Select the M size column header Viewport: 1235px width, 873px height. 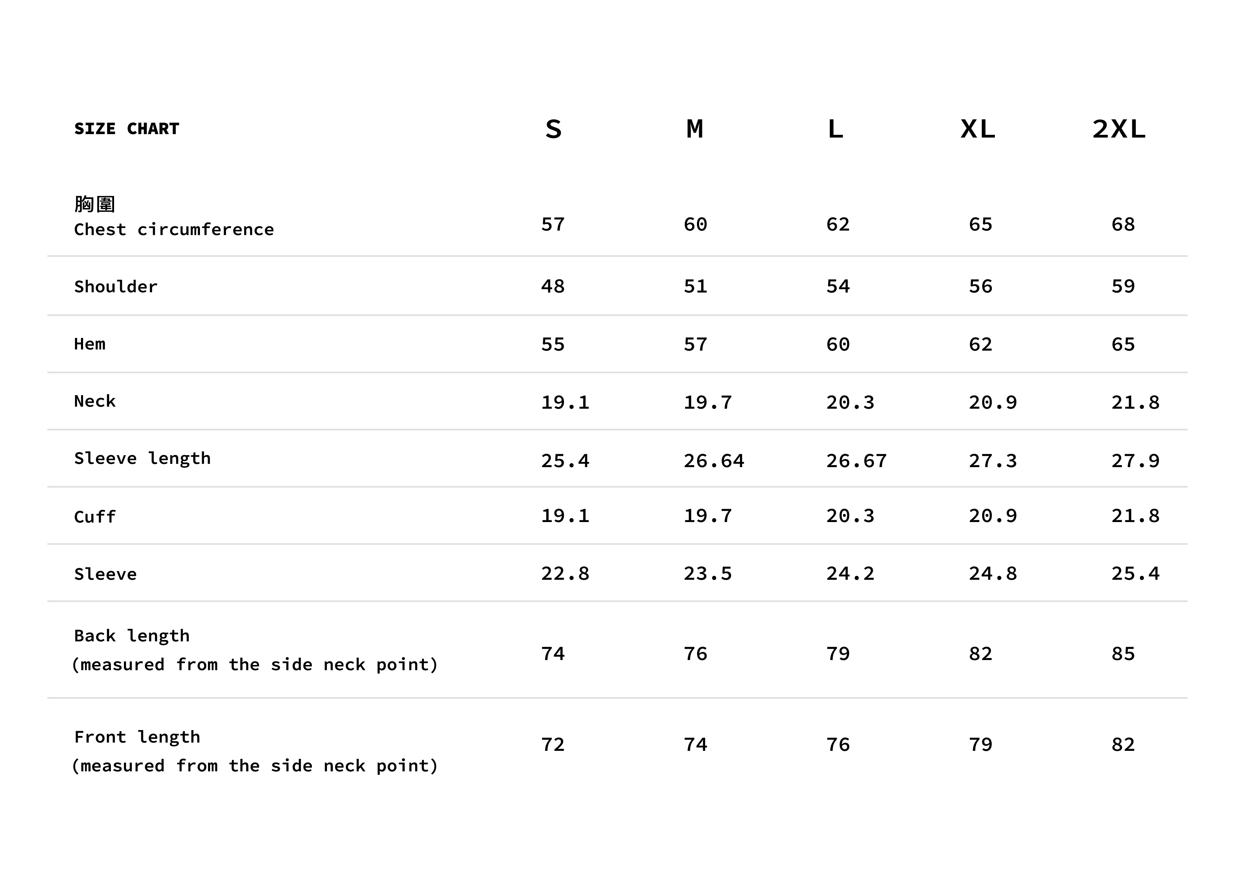pos(695,130)
